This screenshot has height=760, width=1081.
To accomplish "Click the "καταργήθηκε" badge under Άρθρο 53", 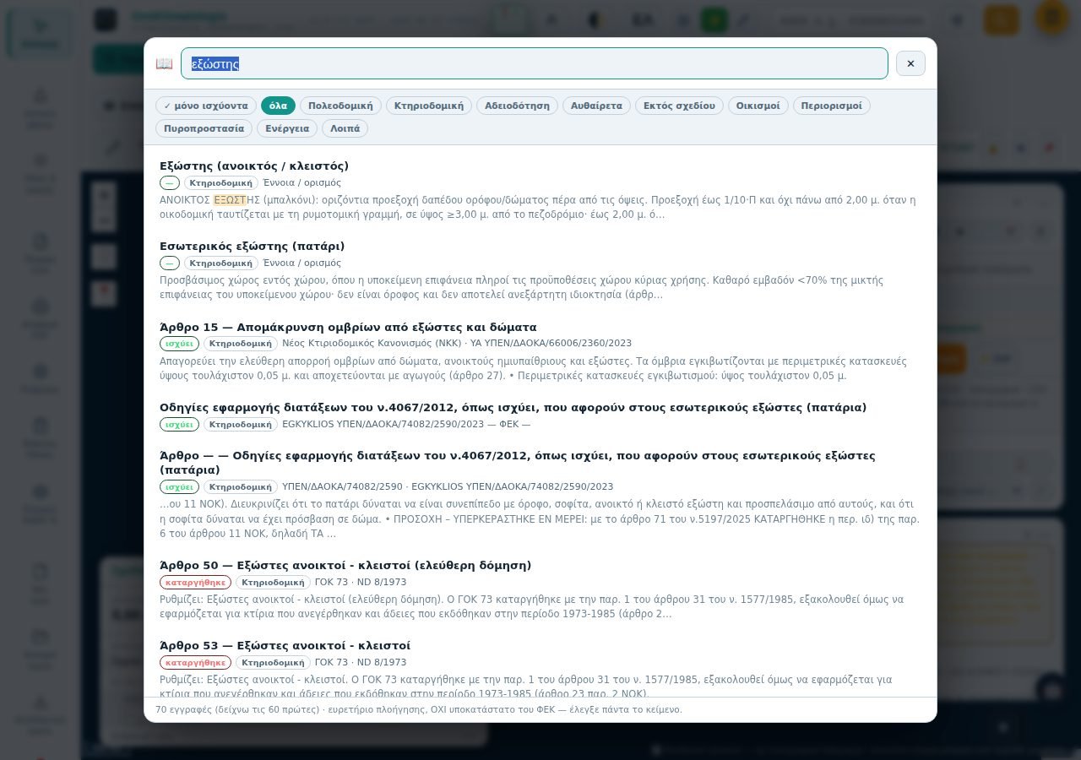I will (x=195, y=663).
